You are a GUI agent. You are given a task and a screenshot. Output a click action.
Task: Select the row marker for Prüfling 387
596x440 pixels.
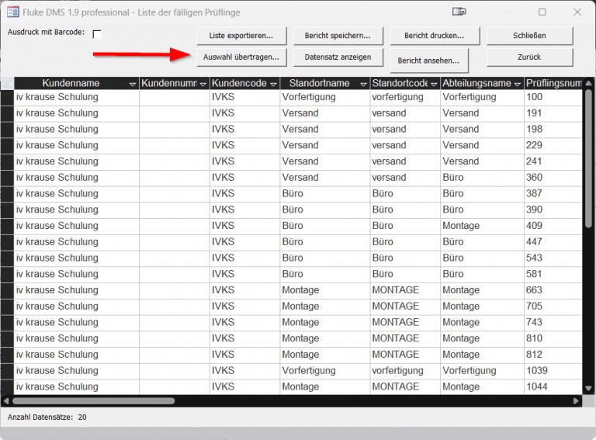[x=7, y=194]
